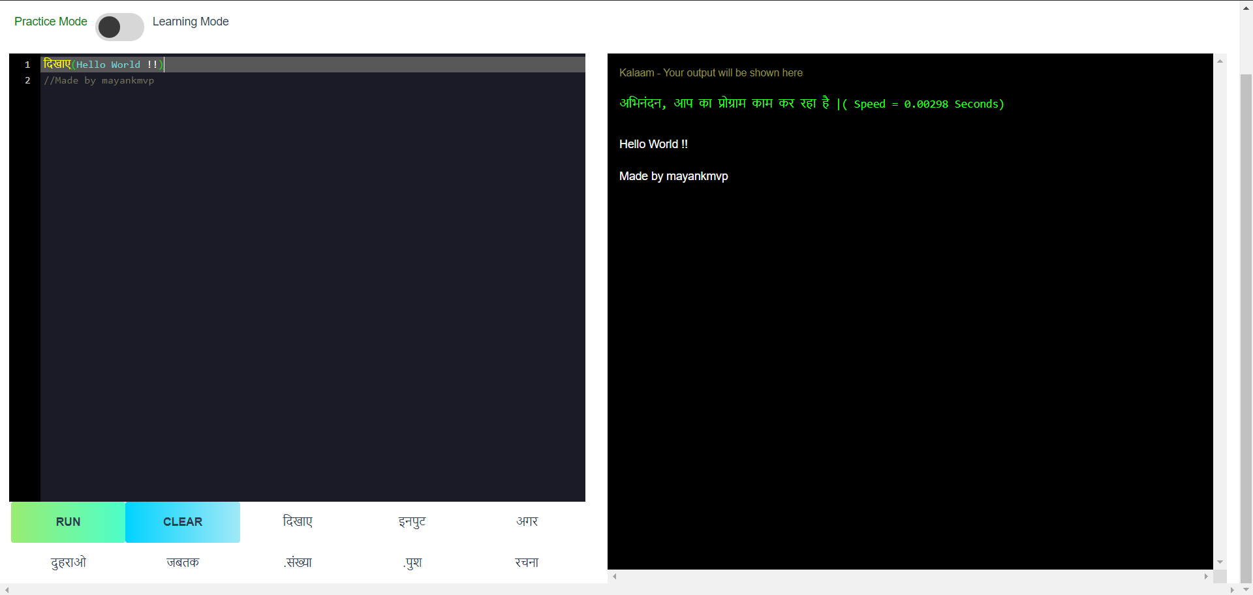Click the Practice Mode label
The image size is (1253, 595).
tap(51, 22)
